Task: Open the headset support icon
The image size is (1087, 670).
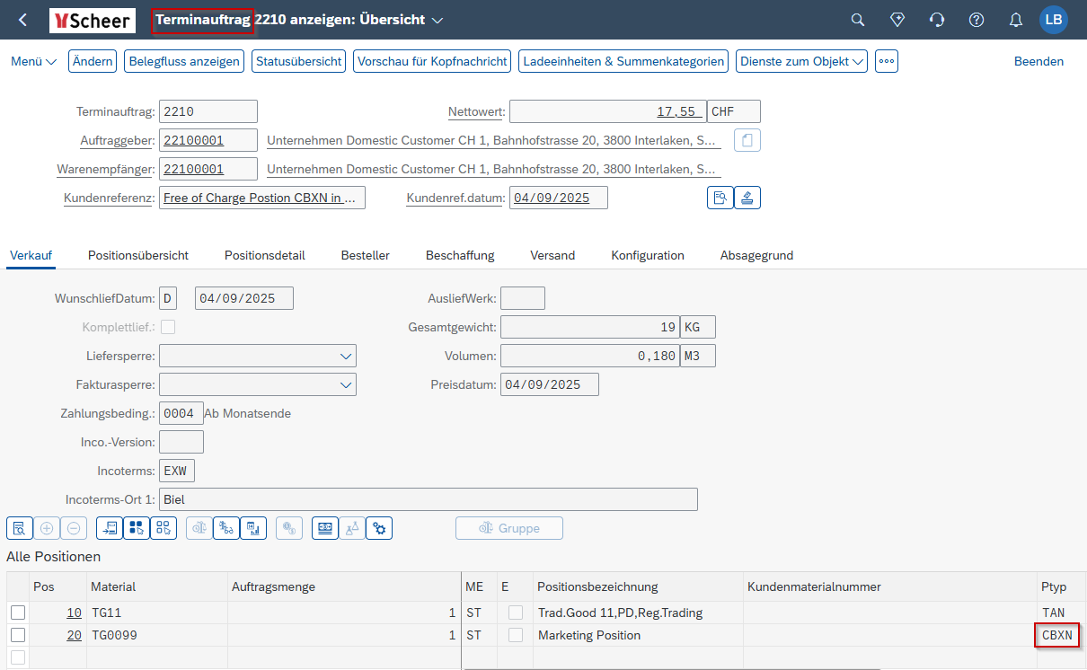Action: pyautogui.click(x=937, y=20)
